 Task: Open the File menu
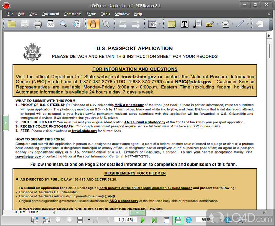pyautogui.click(x=10, y=14)
